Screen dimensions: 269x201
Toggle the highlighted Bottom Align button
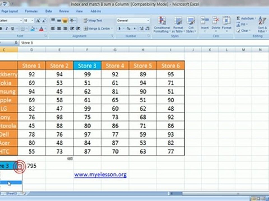point(65,21)
